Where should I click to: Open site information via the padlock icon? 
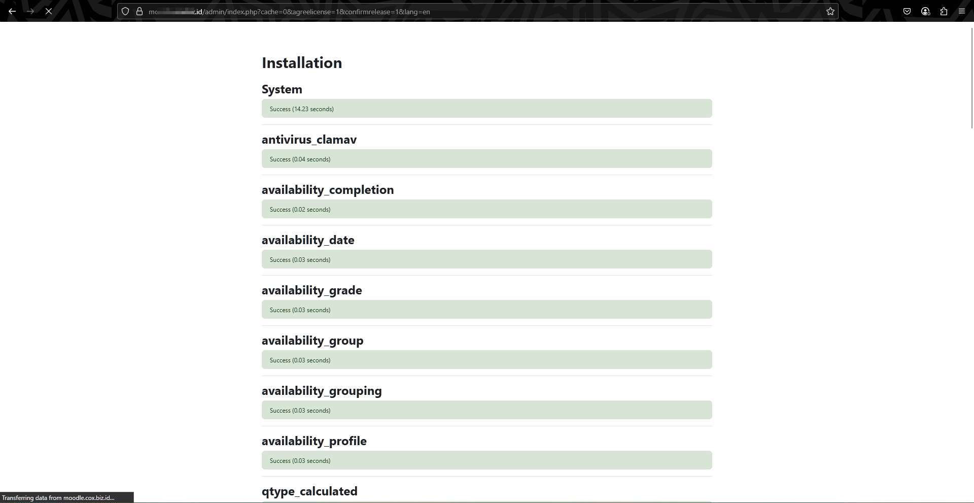pos(140,11)
